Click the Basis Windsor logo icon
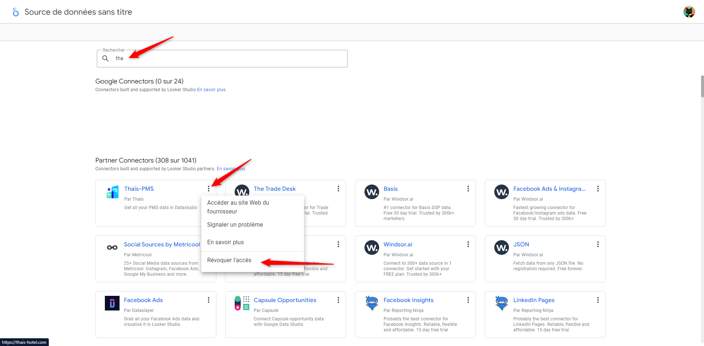This screenshot has width=704, height=346. tap(372, 192)
